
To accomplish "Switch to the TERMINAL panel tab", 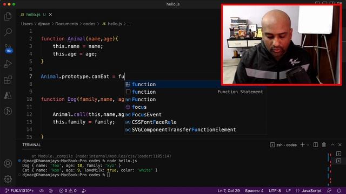I will (x=31, y=145).
